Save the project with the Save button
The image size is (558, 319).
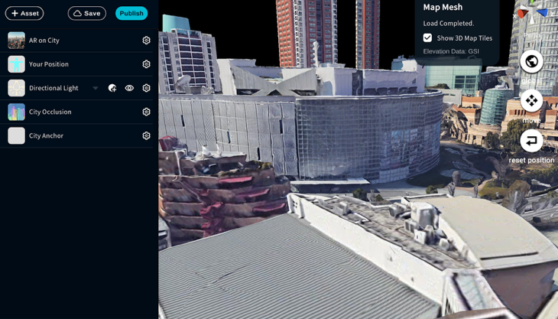[86, 13]
